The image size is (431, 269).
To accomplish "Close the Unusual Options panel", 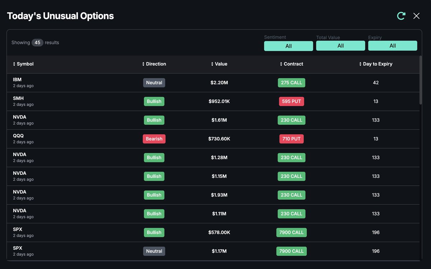I will 416,16.
